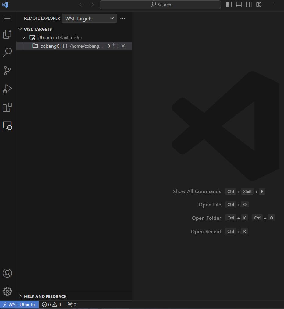
Task: Go forward with the right arrow
Action: (x=91, y=5)
